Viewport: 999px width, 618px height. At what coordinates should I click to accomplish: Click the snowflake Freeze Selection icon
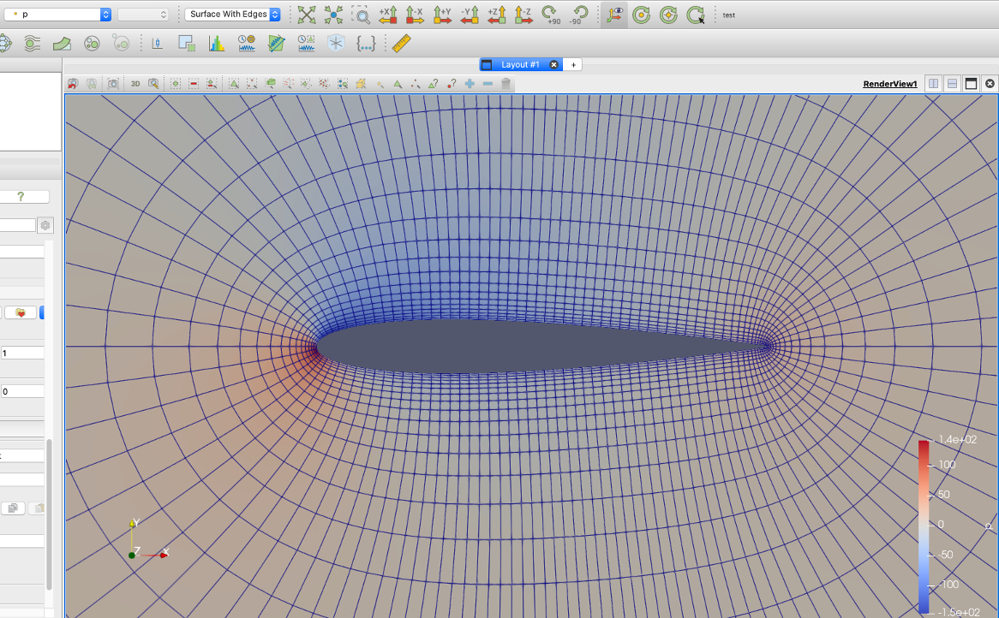click(x=336, y=44)
